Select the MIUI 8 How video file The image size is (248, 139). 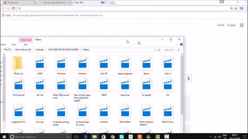pyautogui.click(x=168, y=114)
